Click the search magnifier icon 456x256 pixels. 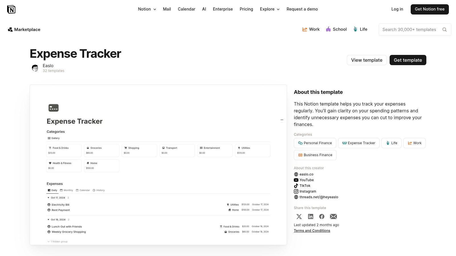pos(444,30)
